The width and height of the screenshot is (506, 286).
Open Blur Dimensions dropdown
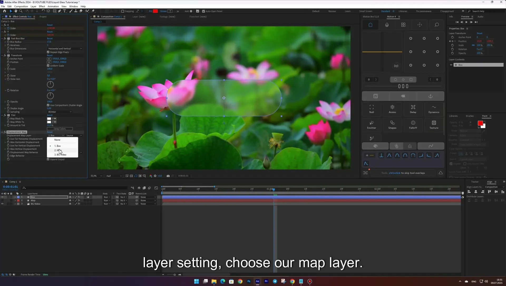click(x=65, y=49)
